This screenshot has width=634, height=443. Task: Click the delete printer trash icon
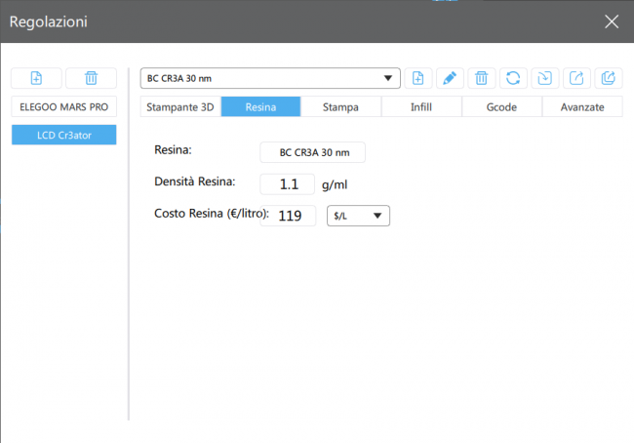click(x=91, y=78)
